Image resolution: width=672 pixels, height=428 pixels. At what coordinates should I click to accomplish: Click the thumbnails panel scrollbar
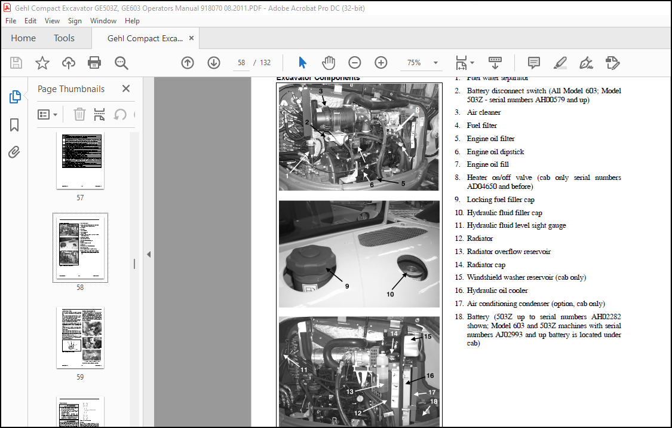[134, 264]
